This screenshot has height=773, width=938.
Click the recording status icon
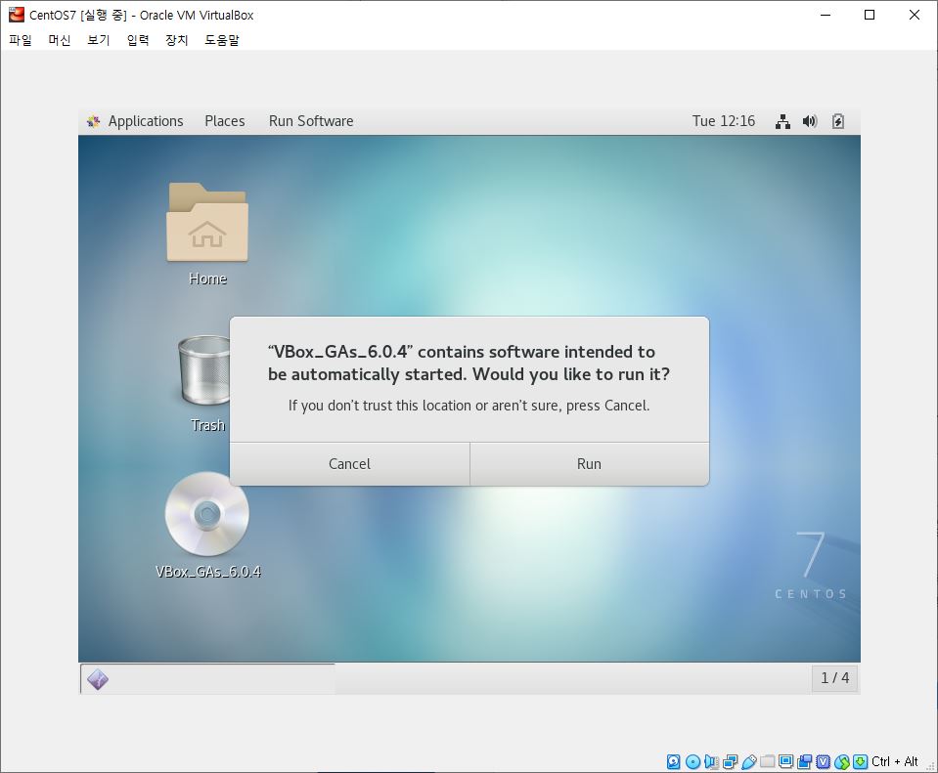pos(805,761)
